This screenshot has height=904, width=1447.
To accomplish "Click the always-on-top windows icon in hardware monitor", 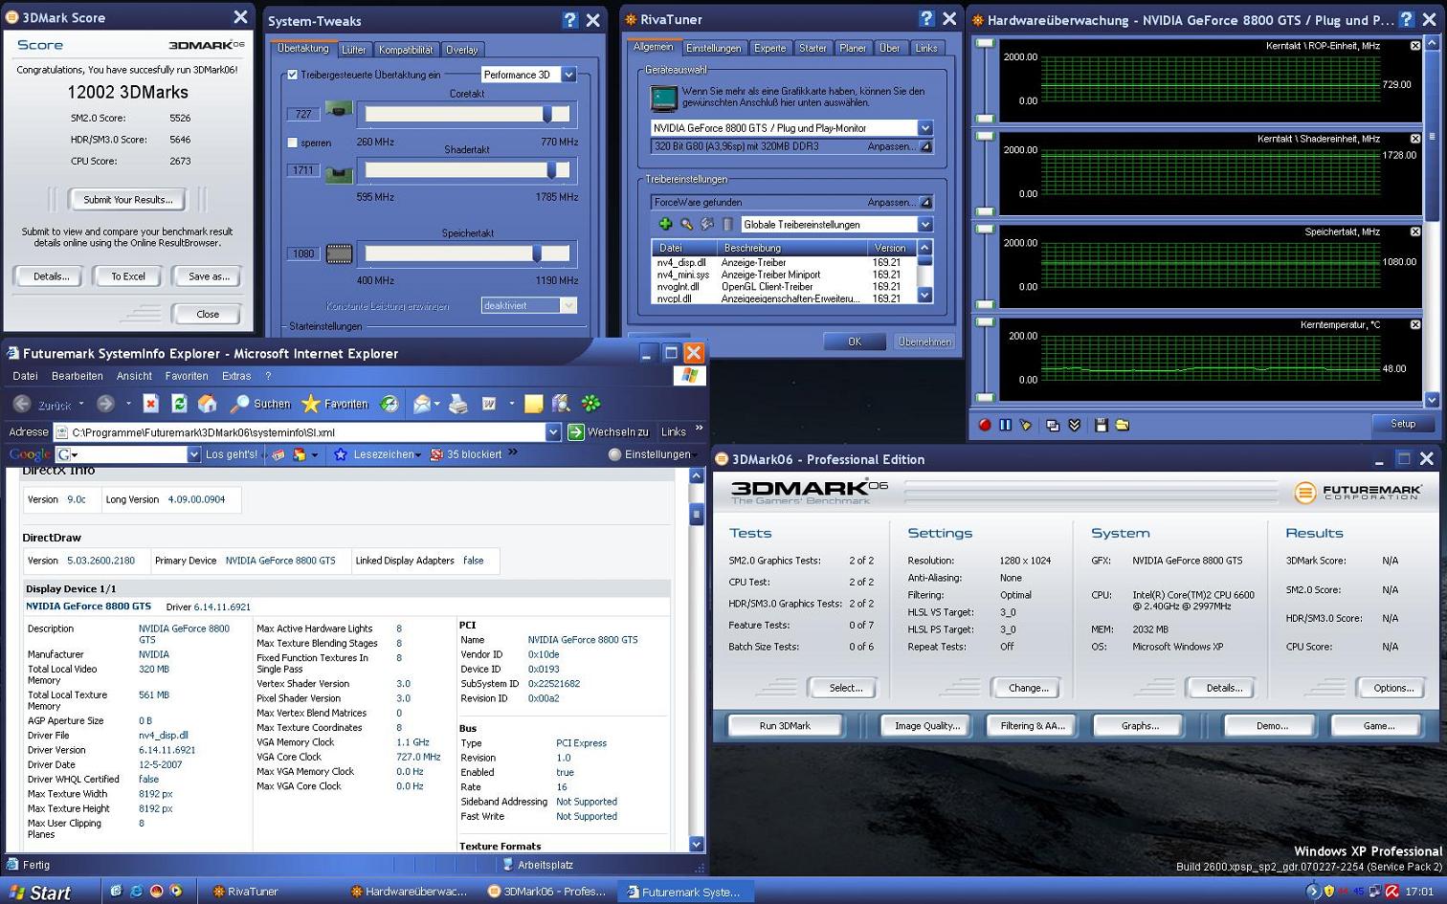I will pyautogui.click(x=1053, y=425).
